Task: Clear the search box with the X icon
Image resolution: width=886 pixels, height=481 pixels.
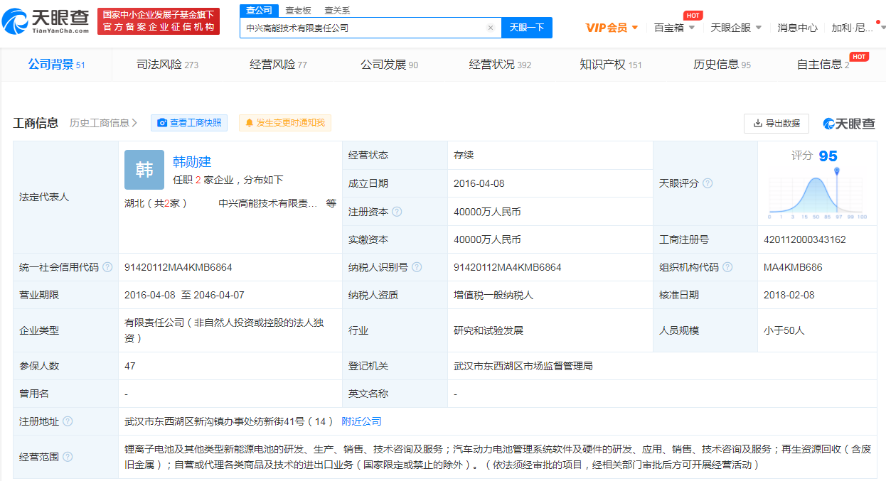Action: (490, 28)
